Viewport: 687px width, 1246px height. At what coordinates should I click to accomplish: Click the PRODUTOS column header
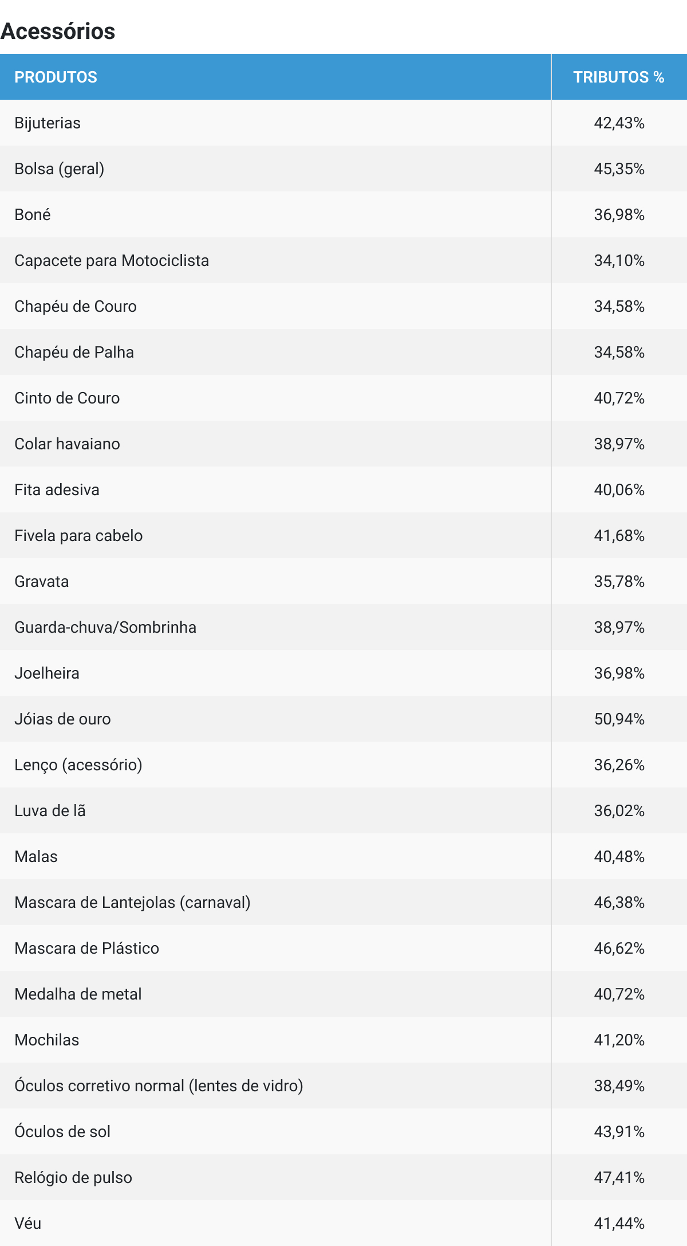point(56,77)
